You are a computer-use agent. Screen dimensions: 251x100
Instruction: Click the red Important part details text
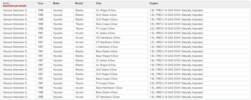pyautogui.click(x=15, y=6)
